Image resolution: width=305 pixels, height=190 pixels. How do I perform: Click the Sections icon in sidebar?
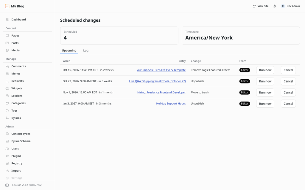[7, 96]
